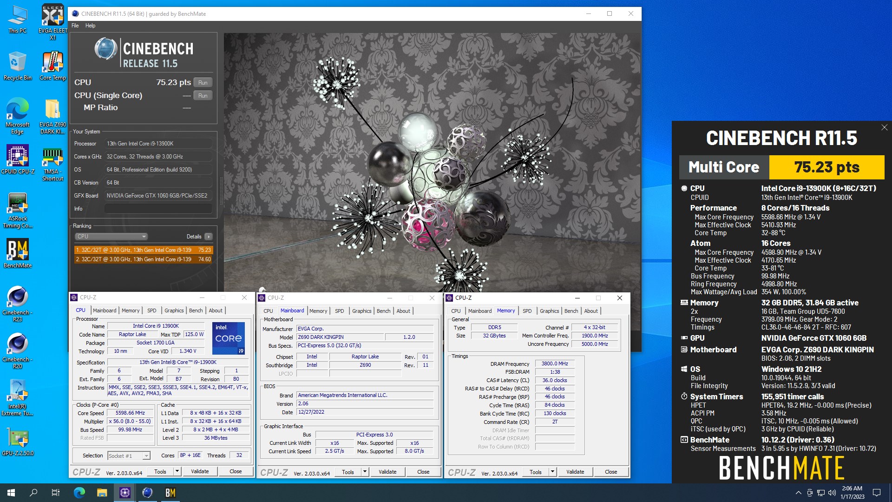892x502 pixels.
Task: Open the Windows Start menu
Action: pos(11,493)
